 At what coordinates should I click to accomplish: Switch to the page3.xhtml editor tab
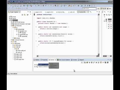click(x=49, y=12)
